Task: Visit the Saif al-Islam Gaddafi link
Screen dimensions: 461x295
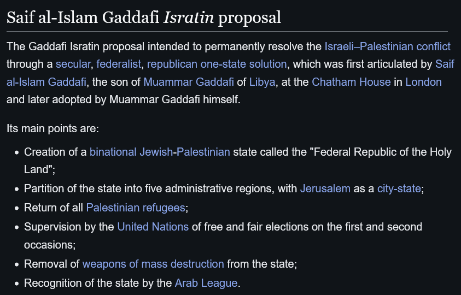Action: pyautogui.click(x=445, y=64)
